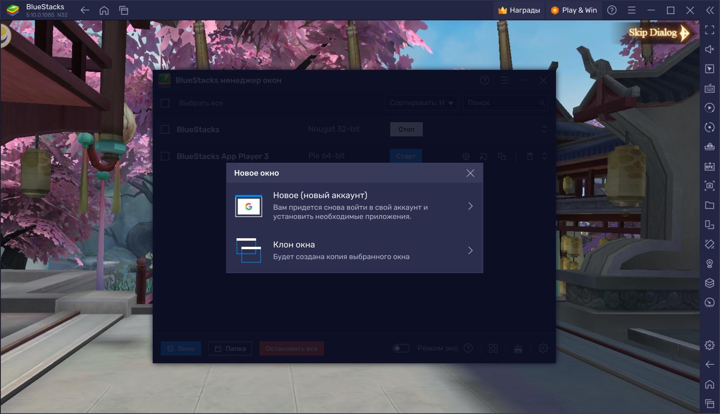Open help question mark in title bar
Viewport: 720px width, 414px height.
point(612,10)
